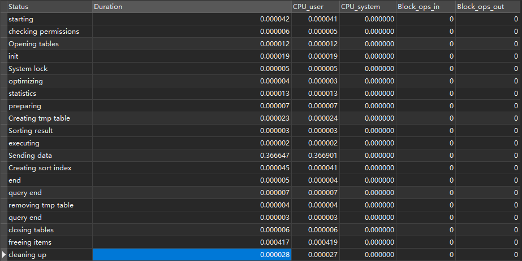Image resolution: width=522 pixels, height=261 pixels.
Task: Click Block_ops_out value in freeing items row
Action: point(516,242)
